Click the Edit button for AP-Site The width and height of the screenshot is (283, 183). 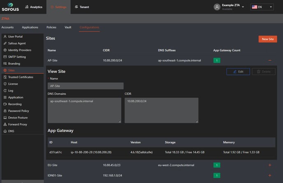point(238,71)
